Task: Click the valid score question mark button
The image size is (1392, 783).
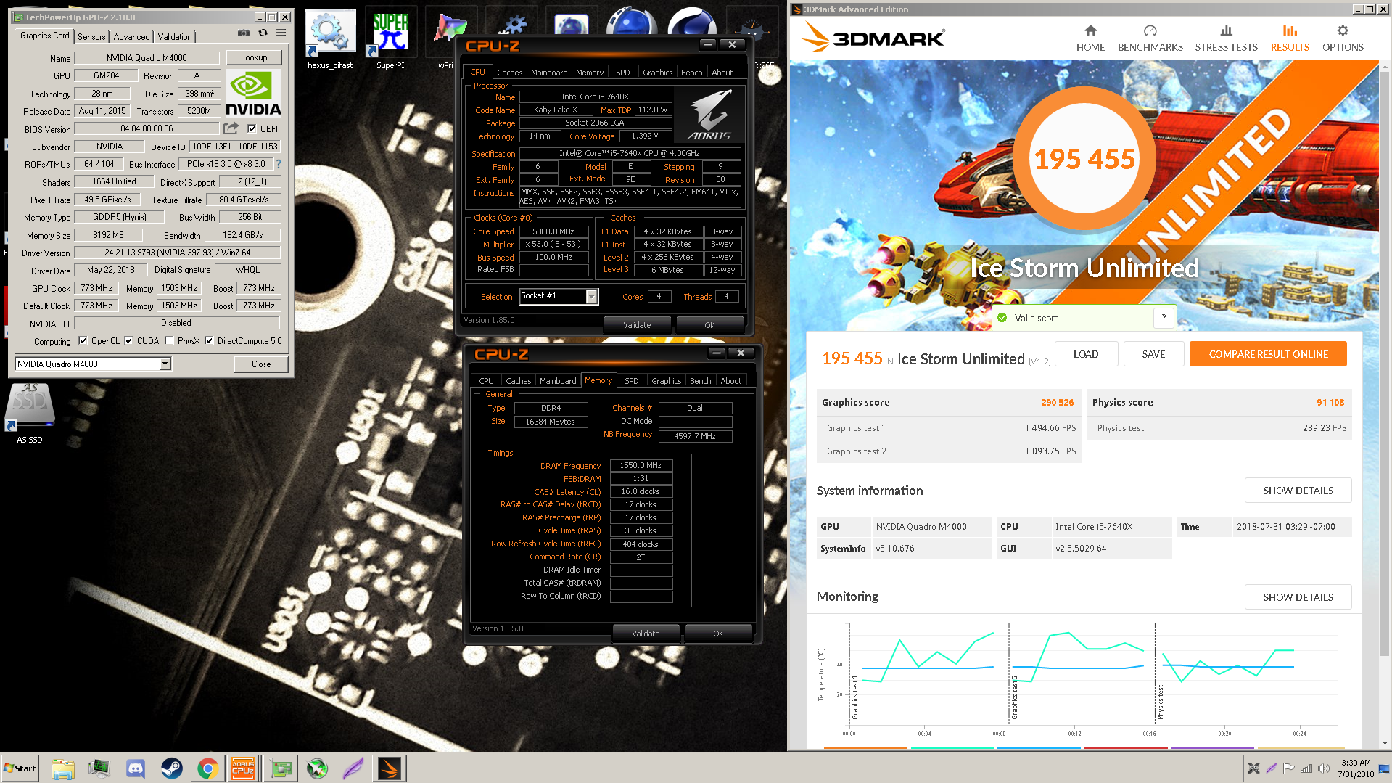Action: point(1164,318)
